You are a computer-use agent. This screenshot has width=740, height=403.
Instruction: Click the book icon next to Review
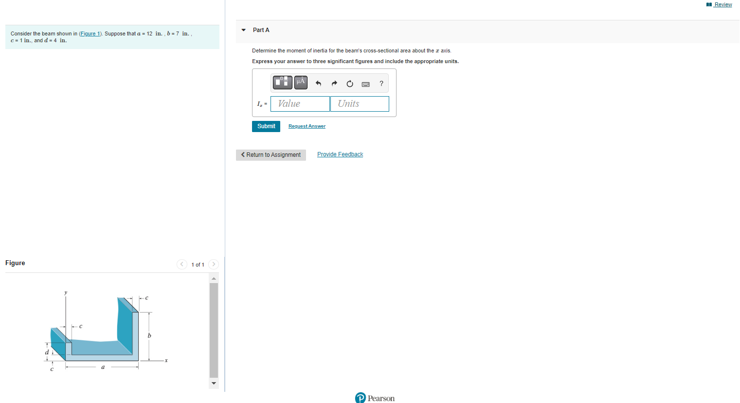[709, 4]
